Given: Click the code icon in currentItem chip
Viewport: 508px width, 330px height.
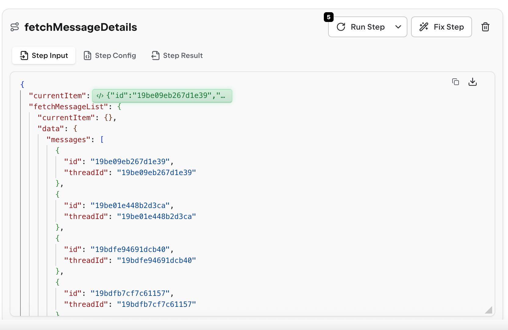Looking at the screenshot, I should point(100,96).
